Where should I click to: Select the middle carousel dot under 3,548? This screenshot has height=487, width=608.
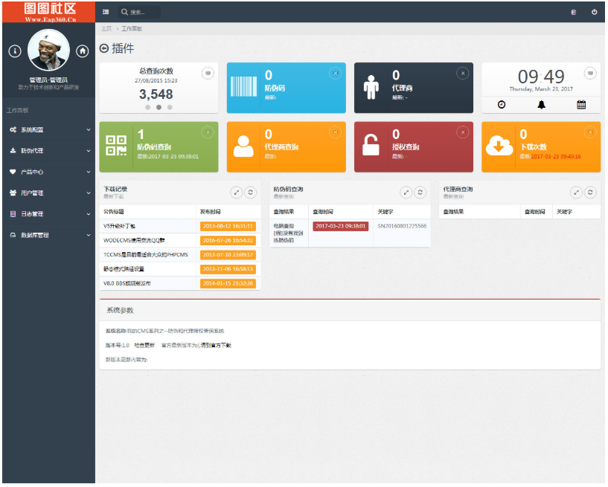pyautogui.click(x=159, y=107)
